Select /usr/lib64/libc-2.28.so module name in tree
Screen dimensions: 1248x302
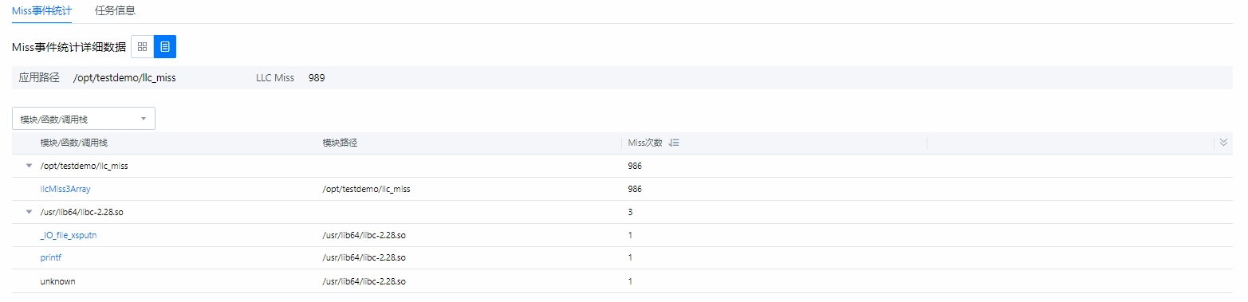click(82, 213)
